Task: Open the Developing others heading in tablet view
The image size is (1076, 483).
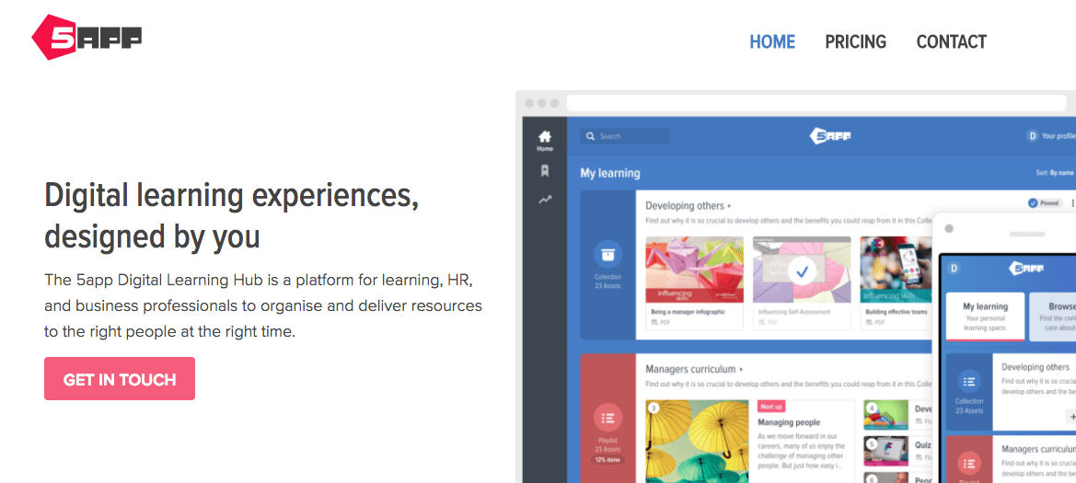Action: click(1035, 367)
